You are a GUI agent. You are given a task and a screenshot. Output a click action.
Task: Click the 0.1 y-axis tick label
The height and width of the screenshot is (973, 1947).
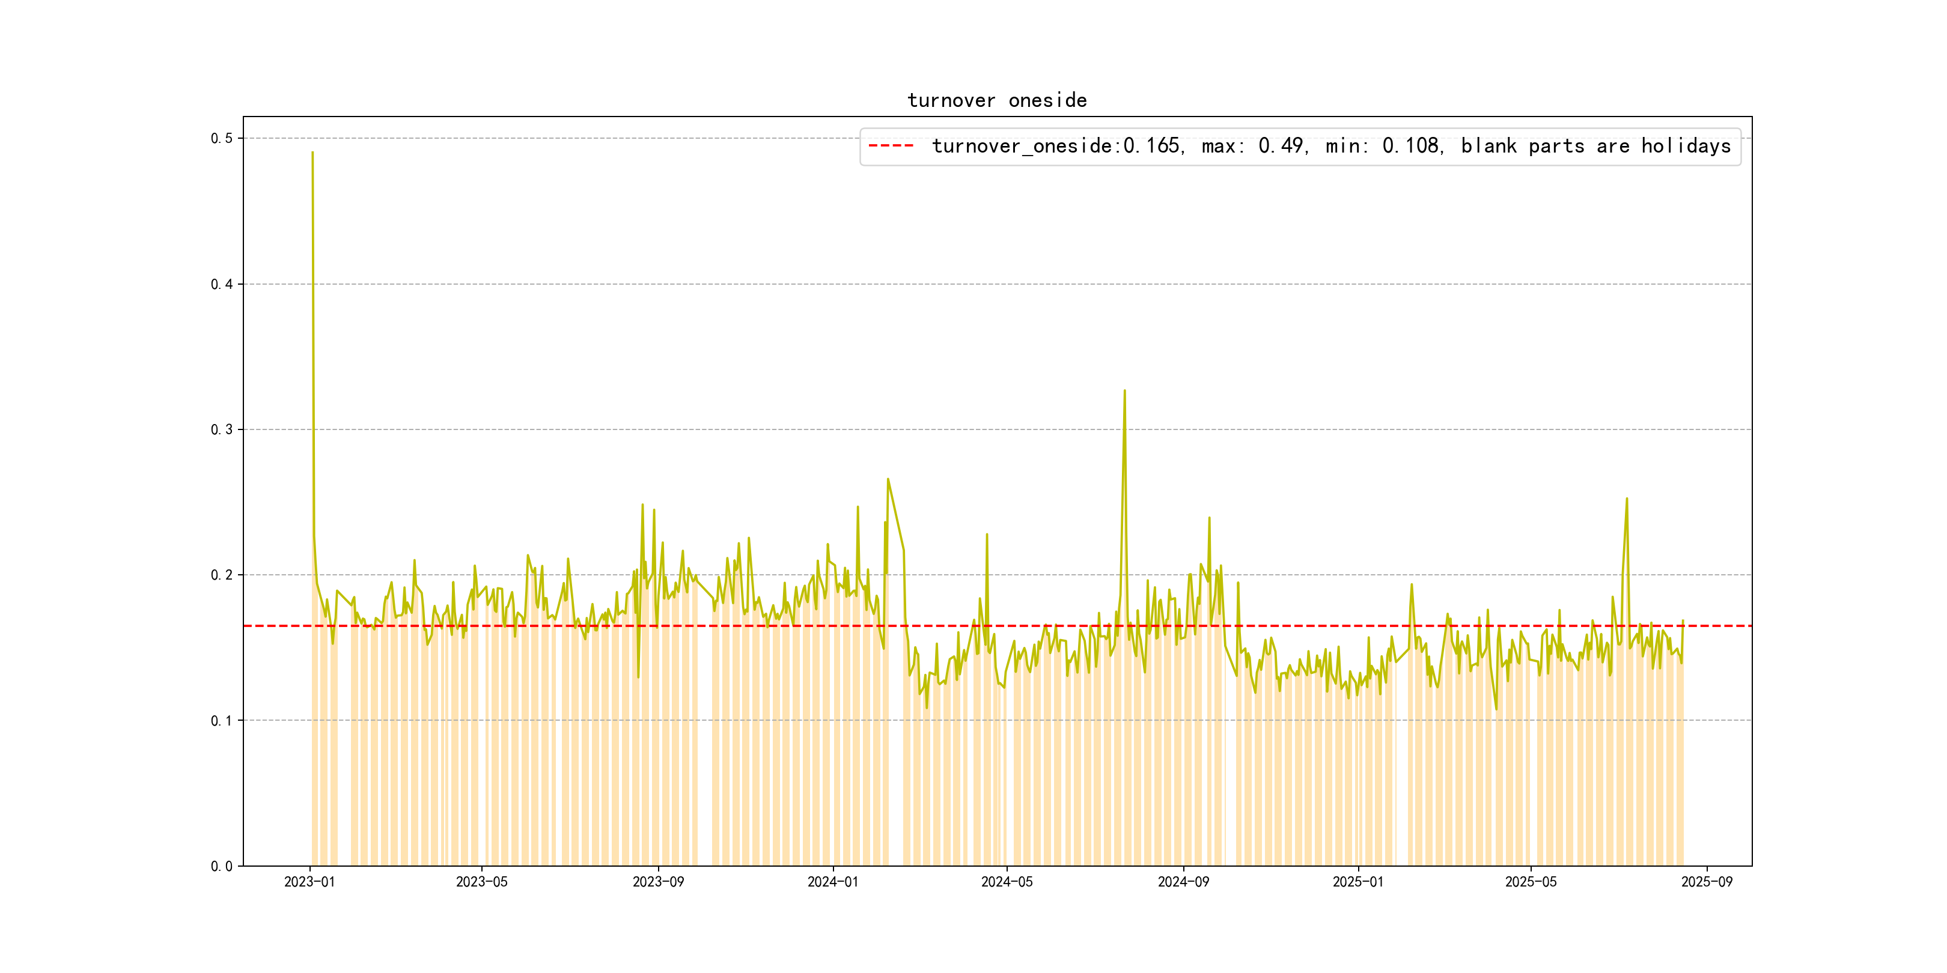coord(221,721)
